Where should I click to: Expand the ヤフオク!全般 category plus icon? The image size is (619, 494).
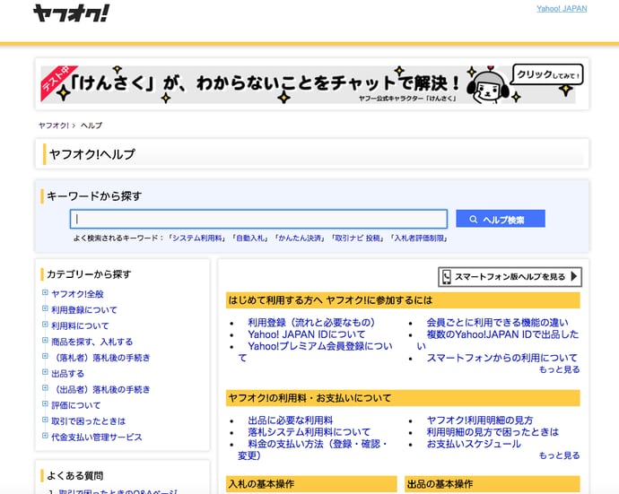click(x=45, y=293)
